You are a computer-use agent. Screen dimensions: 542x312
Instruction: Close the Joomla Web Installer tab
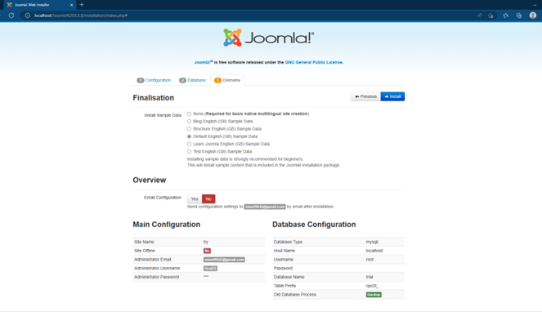click(72, 5)
